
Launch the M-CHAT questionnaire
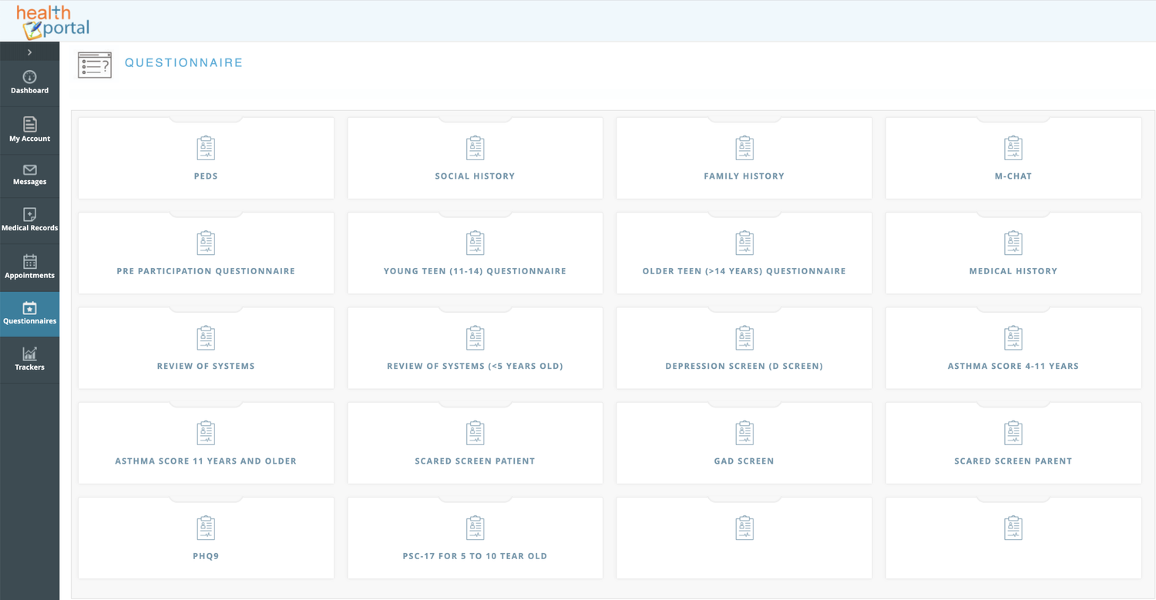click(1013, 159)
